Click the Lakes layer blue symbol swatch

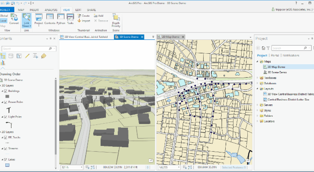point(7,165)
